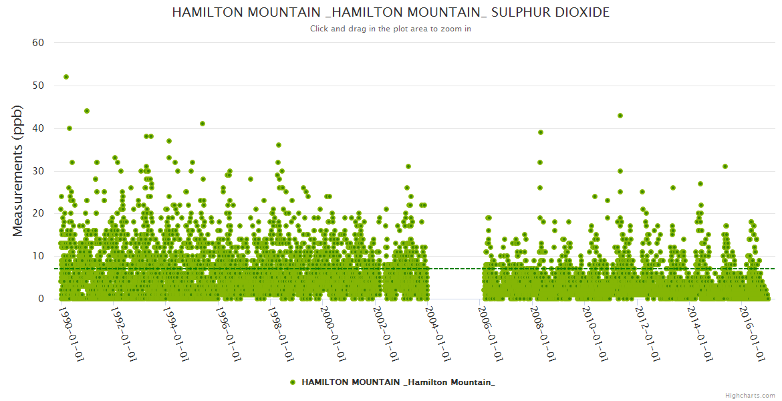
Task: Toggle the HAMILTON MOUNTAIN legend series label
Action: tap(398, 382)
